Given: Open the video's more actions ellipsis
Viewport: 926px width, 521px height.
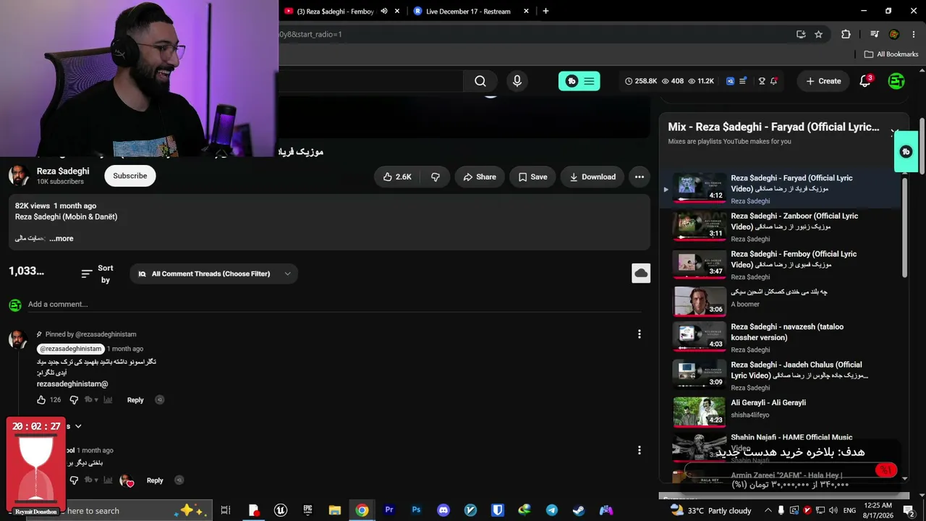Looking at the screenshot, I should coord(640,177).
